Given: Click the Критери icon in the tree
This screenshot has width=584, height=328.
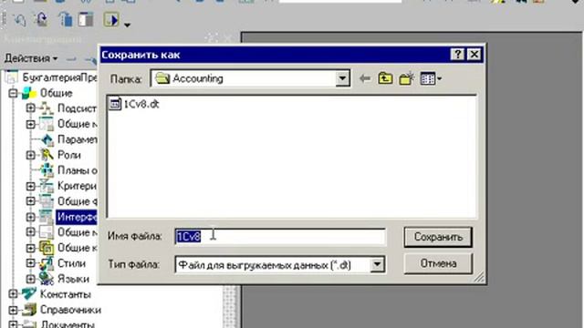Looking at the screenshot, I should click(x=47, y=186).
